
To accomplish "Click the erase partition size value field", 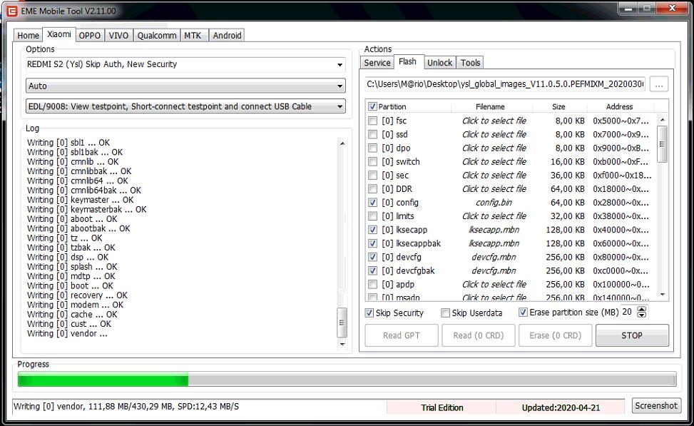I will click(628, 312).
